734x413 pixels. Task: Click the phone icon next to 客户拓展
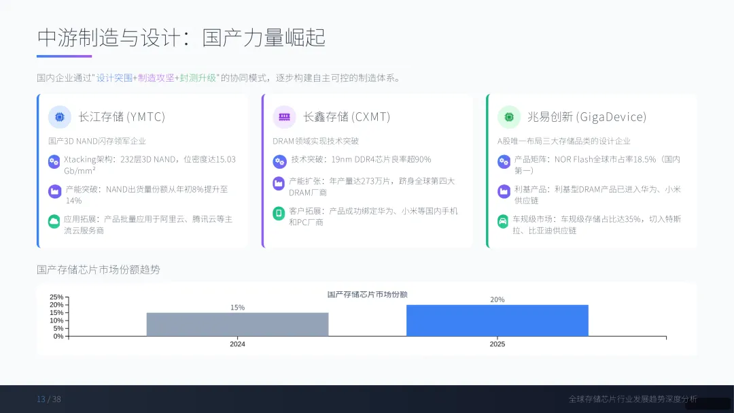point(279,213)
